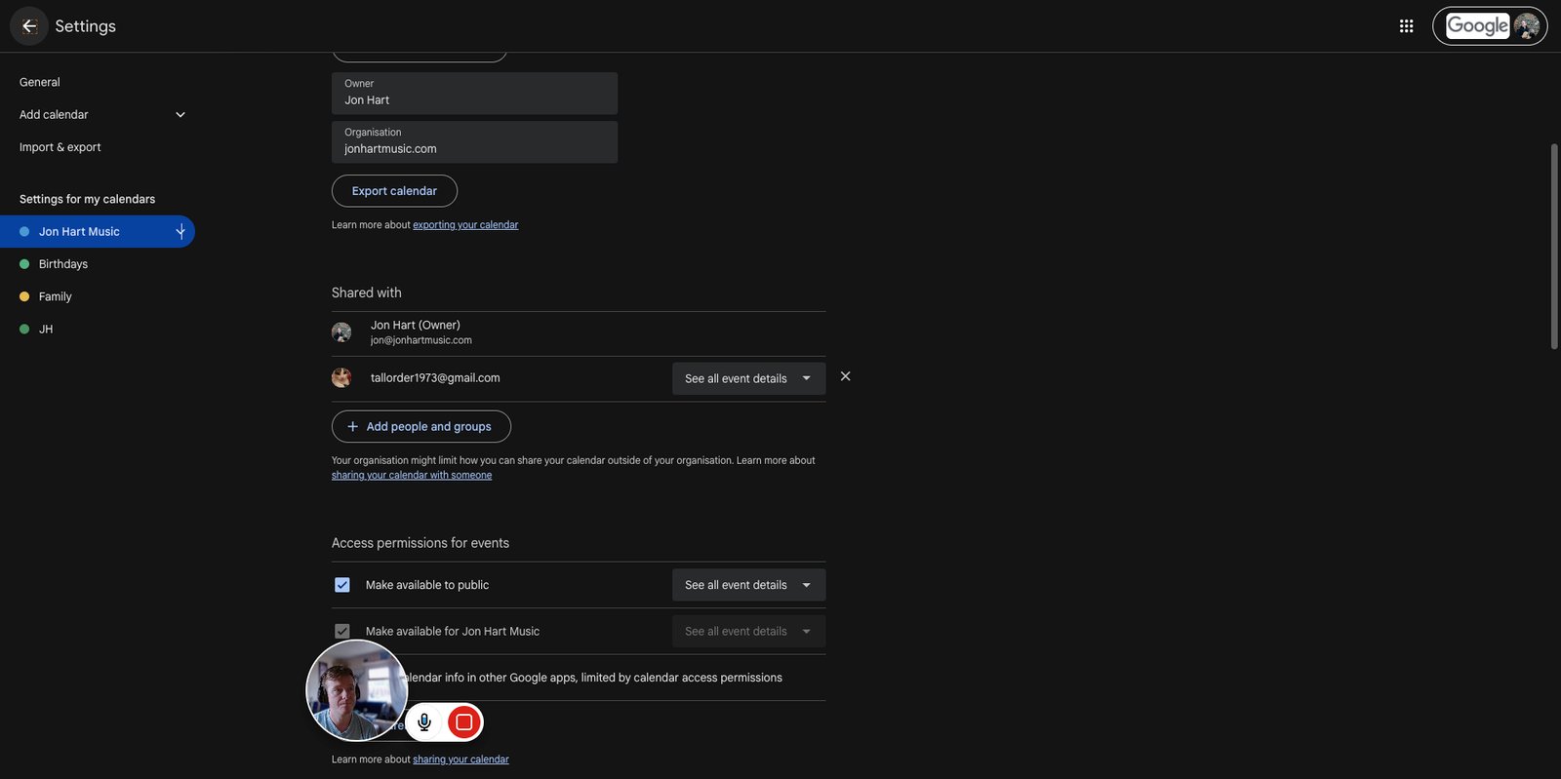
Task: Open Jon Hart Music organisation access dropdown
Action: (x=748, y=632)
